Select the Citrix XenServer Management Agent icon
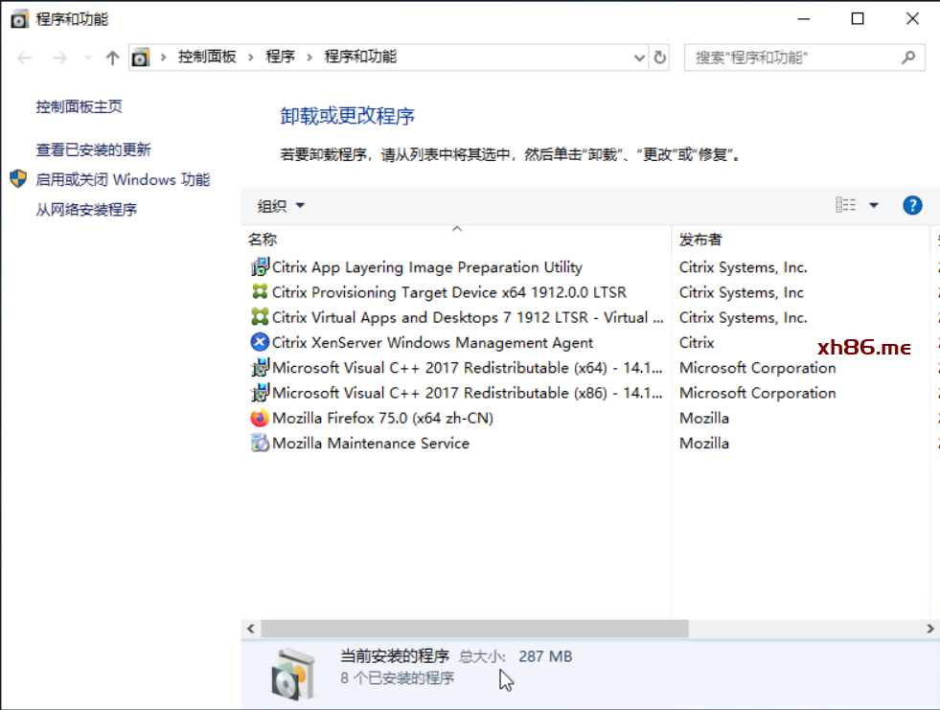940x710 pixels. (259, 342)
